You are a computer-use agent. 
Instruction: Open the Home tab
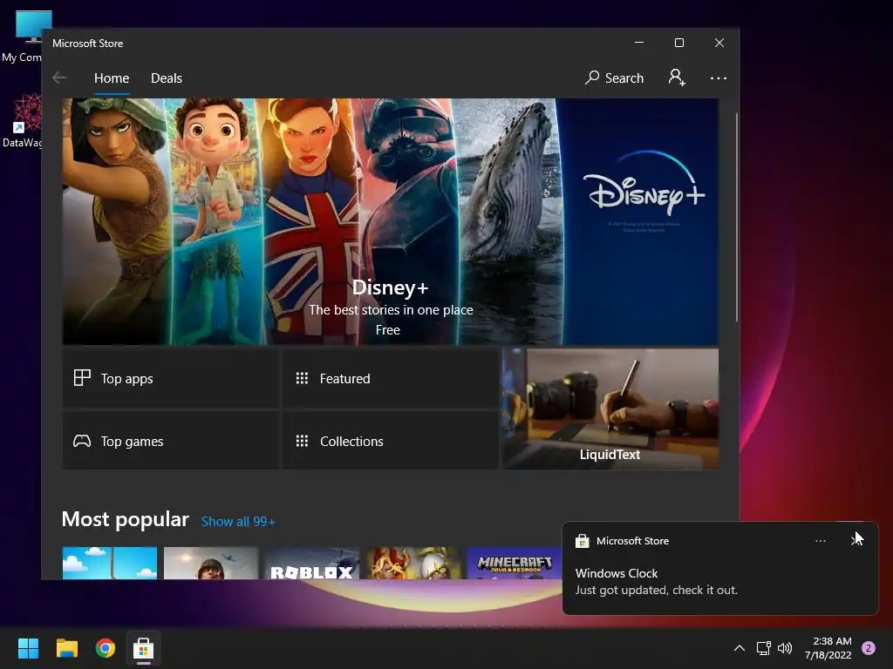pos(112,78)
